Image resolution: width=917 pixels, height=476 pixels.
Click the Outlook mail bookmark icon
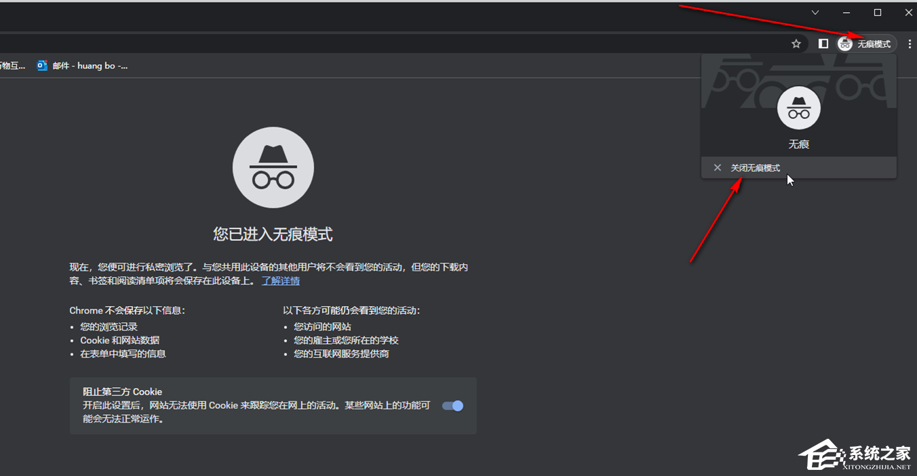point(42,65)
